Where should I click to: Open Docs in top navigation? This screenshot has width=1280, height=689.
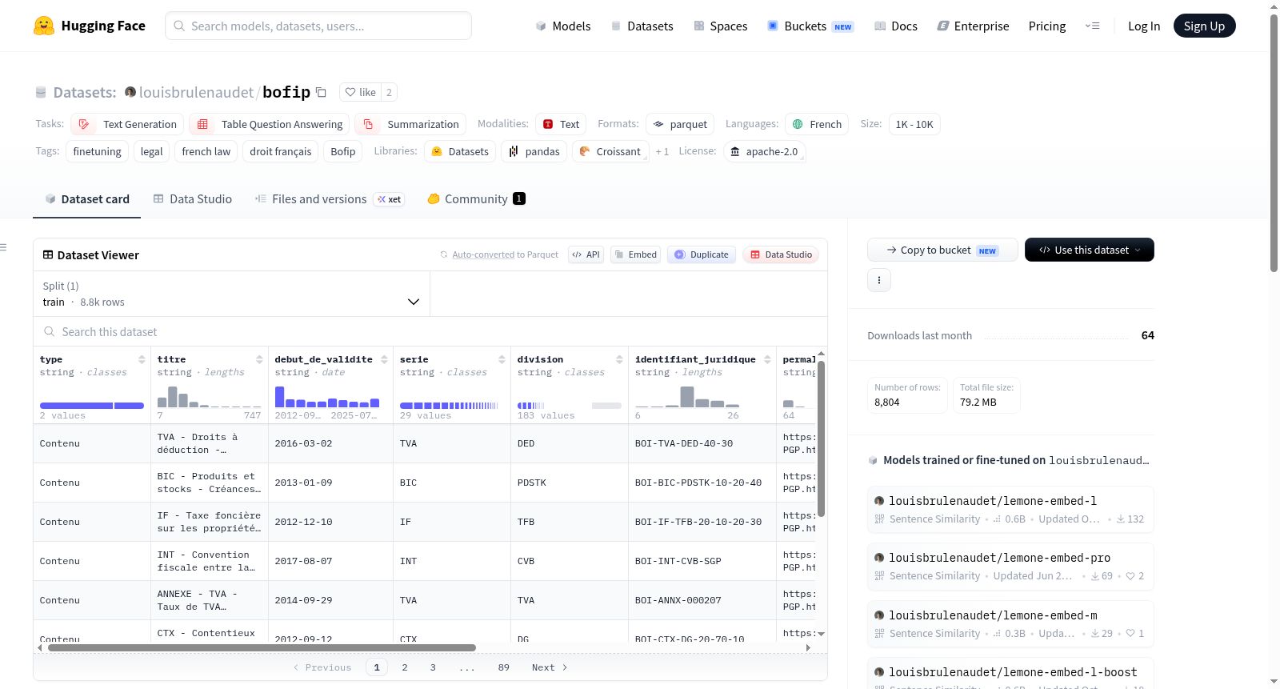tap(896, 26)
